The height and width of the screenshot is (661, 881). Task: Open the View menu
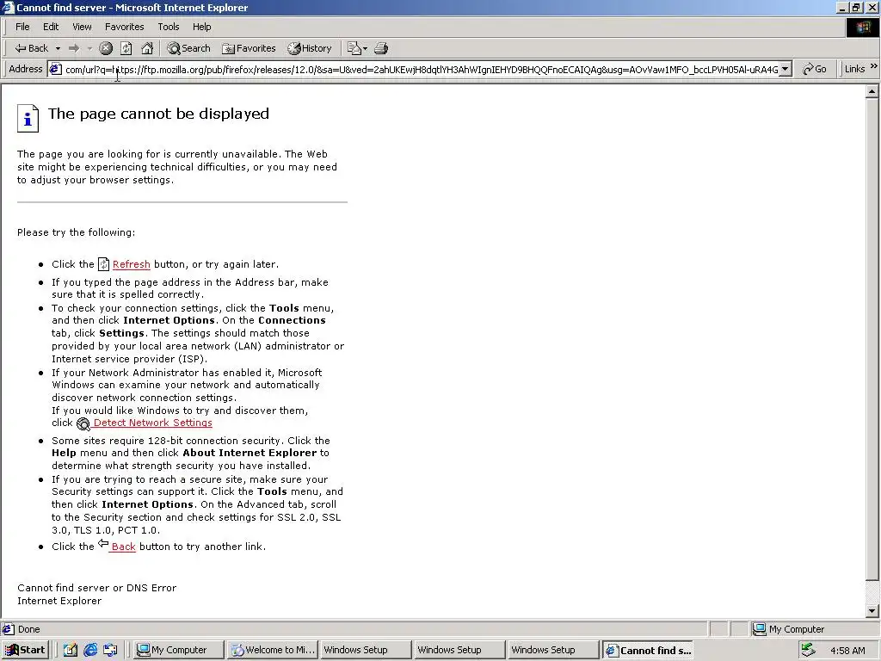tap(82, 27)
